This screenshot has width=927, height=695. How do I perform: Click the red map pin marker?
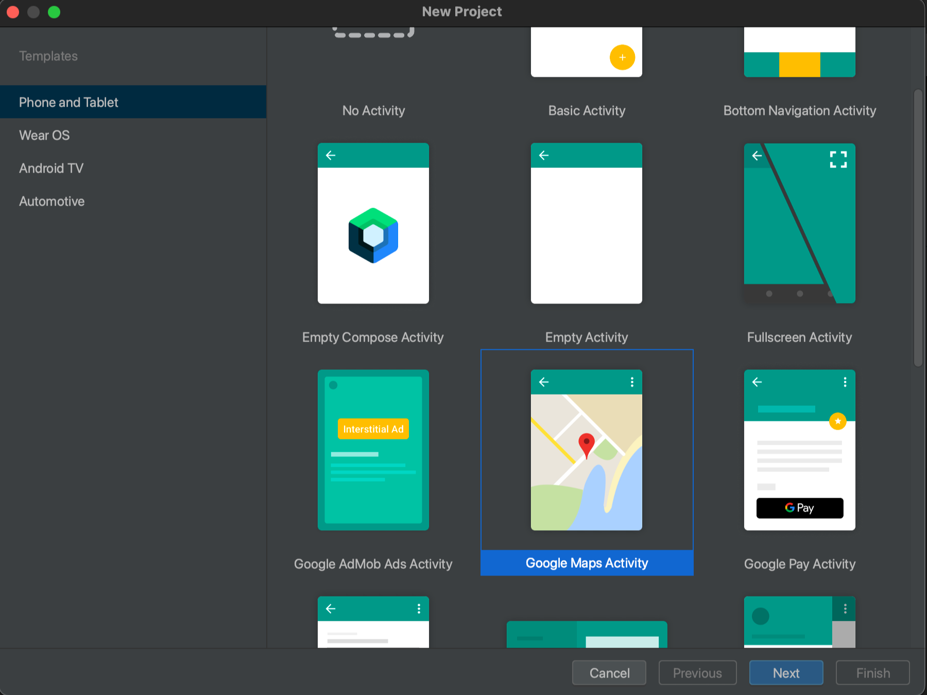point(587,446)
